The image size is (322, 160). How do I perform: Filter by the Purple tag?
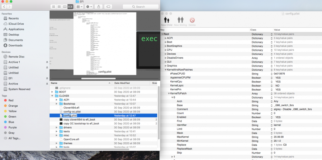[x=12, y=128]
